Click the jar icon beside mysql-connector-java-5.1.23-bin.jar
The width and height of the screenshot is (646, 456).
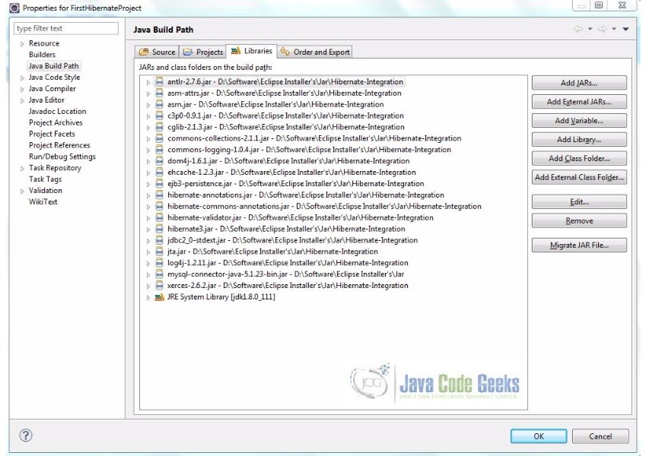coord(159,274)
